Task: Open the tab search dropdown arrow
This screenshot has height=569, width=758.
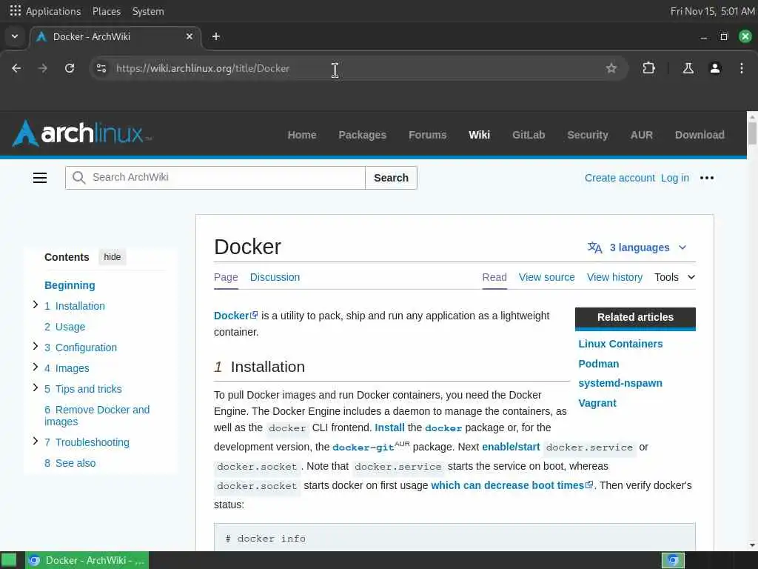Action: pyautogui.click(x=15, y=36)
